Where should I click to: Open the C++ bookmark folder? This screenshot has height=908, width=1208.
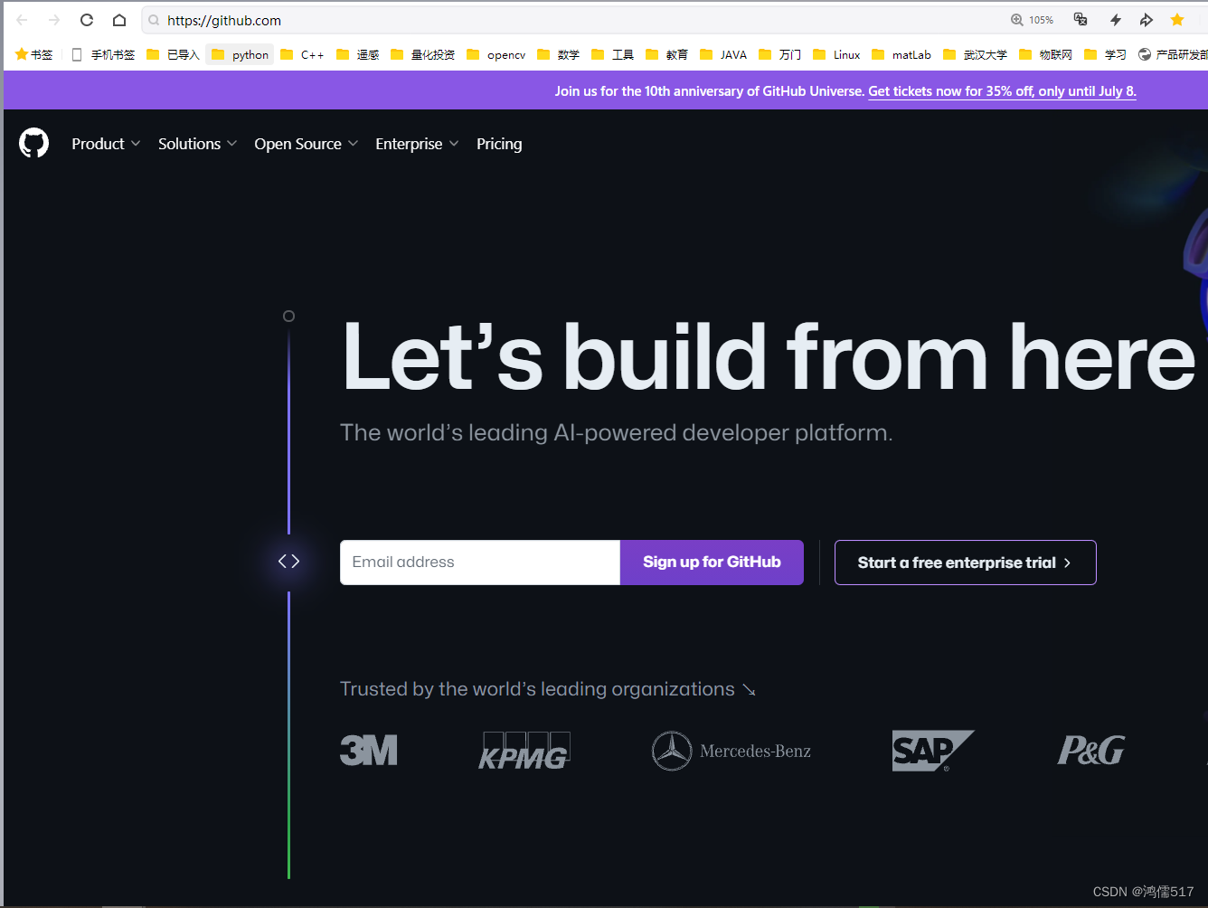click(x=302, y=54)
